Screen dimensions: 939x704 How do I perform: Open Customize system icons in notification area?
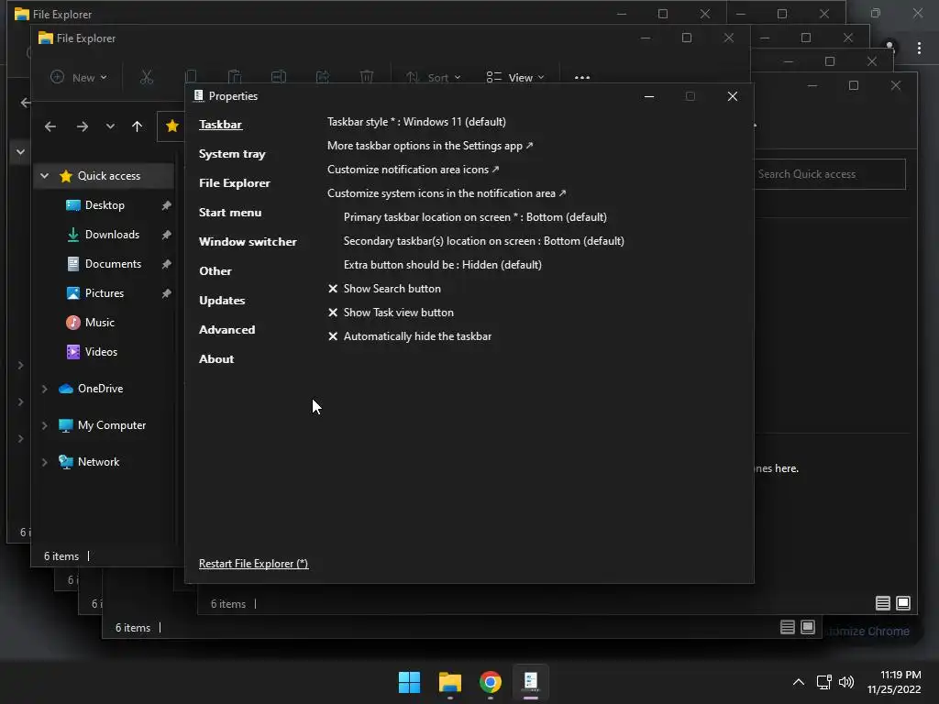(x=447, y=193)
